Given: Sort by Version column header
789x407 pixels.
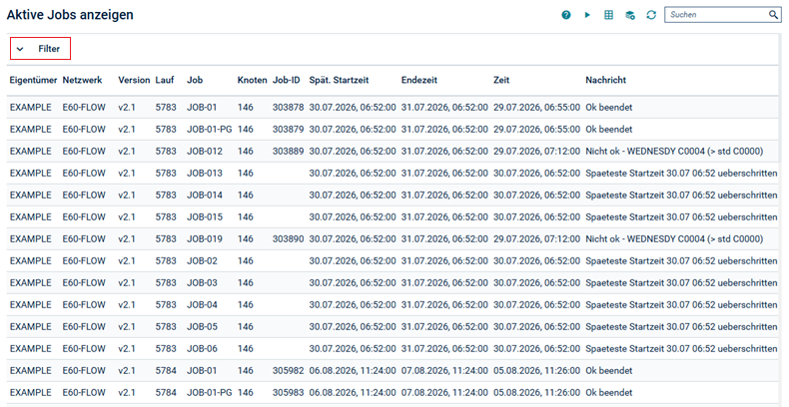Looking at the screenshot, I should (x=134, y=80).
